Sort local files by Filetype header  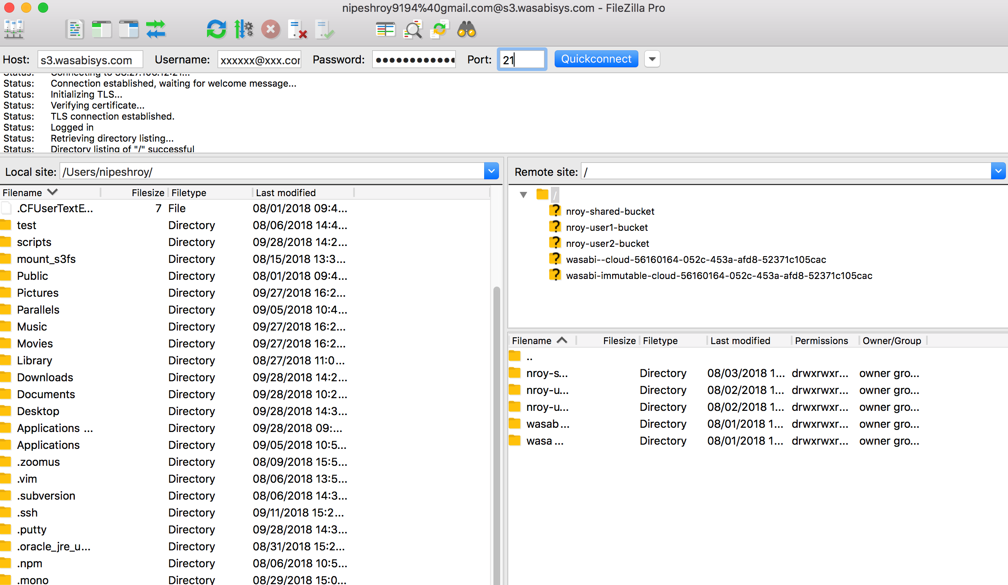pos(210,193)
